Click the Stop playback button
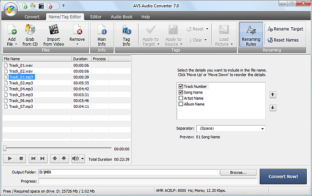The height and width of the screenshot is (196, 312). click(21, 159)
